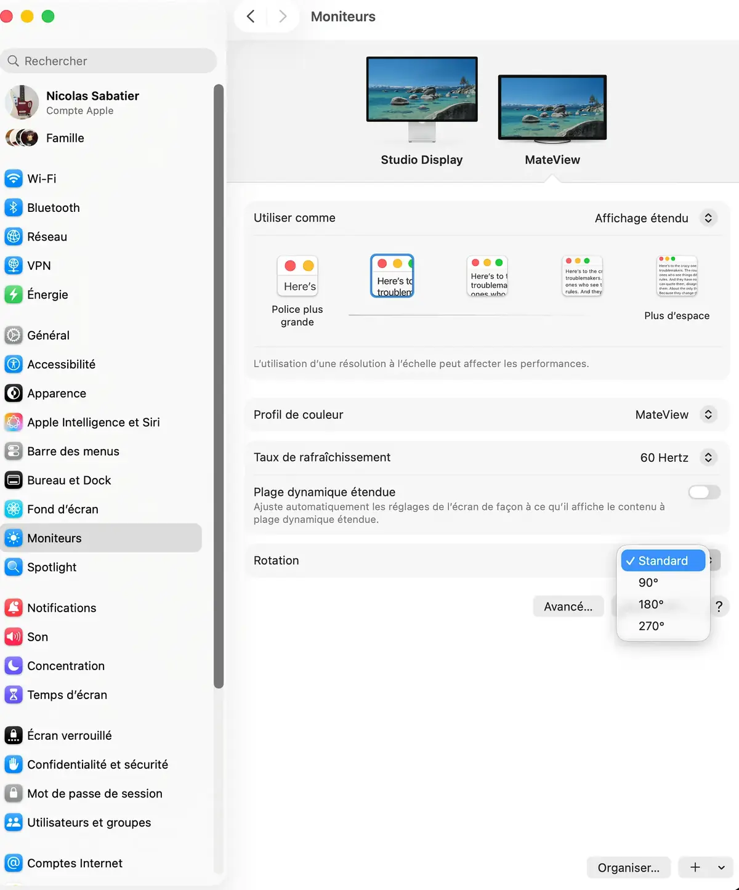
Task: Click the Moniteurs sun icon
Action: tap(14, 538)
